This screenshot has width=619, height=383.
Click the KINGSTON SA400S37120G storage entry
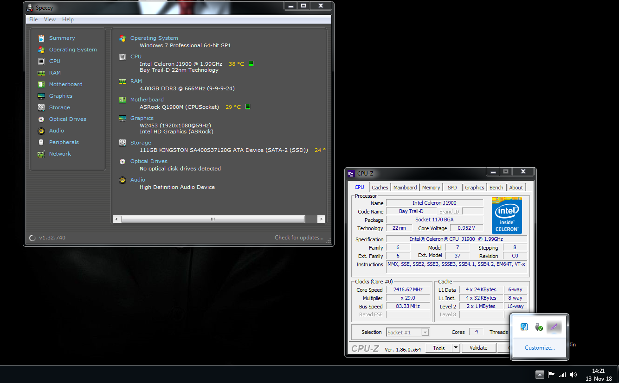pos(224,150)
